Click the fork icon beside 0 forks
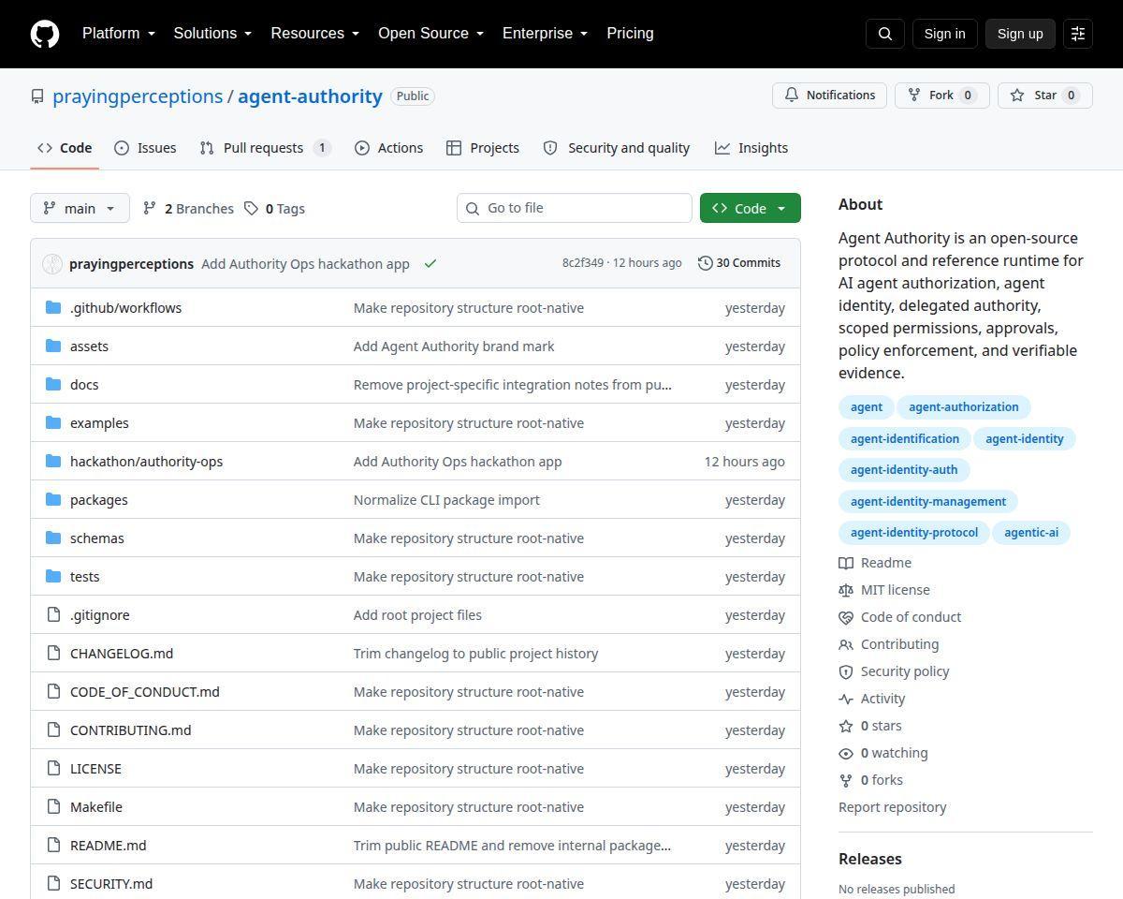The height and width of the screenshot is (899, 1123). click(x=846, y=780)
